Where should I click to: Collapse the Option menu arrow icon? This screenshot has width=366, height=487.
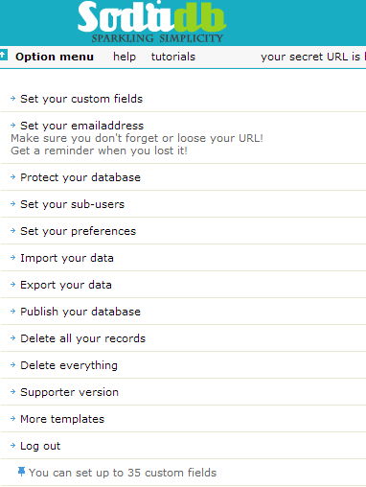coord(3,55)
